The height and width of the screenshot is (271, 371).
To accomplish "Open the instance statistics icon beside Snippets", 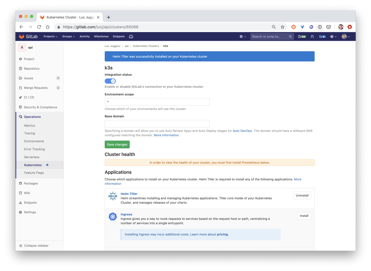I will [131, 37].
